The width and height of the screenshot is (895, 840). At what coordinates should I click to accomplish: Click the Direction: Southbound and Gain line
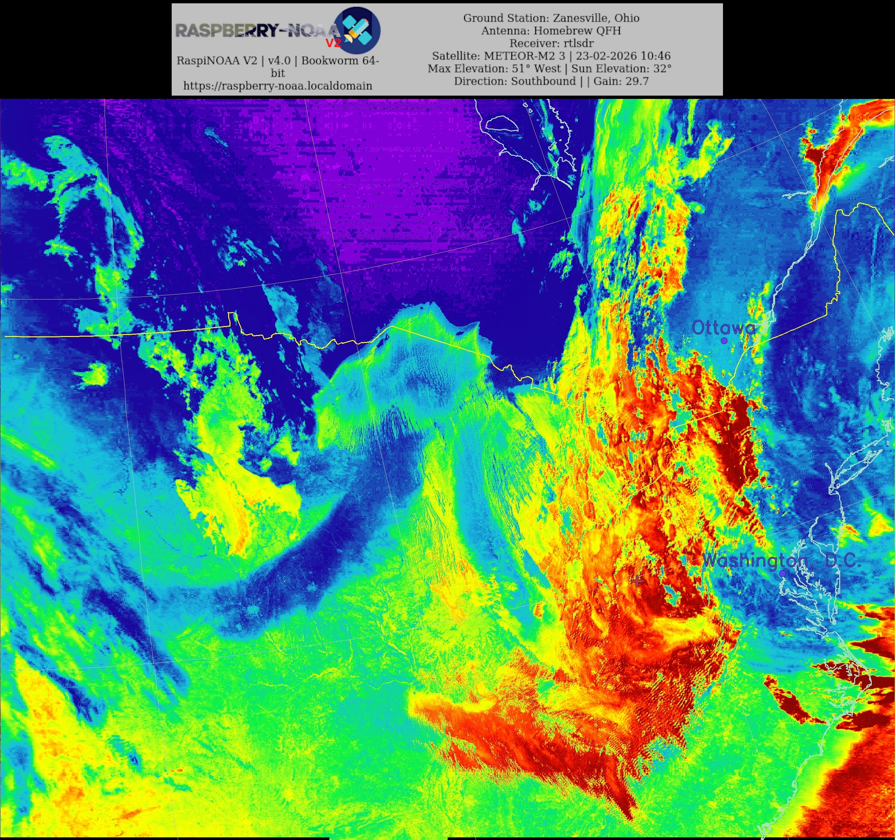(551, 81)
